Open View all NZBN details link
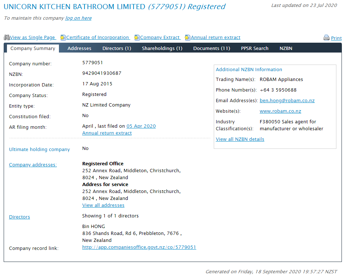The height and width of the screenshot is (278, 347). click(240, 139)
